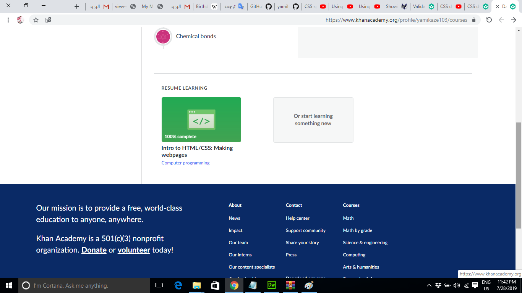Open the volume control tray icon
The image size is (522, 293).
pyautogui.click(x=457, y=285)
